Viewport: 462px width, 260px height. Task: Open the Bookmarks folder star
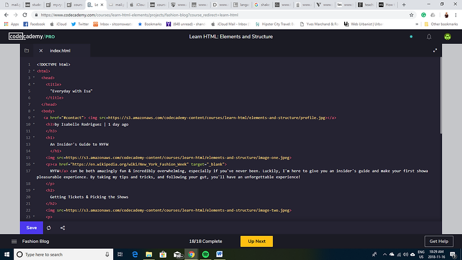[x=150, y=24]
